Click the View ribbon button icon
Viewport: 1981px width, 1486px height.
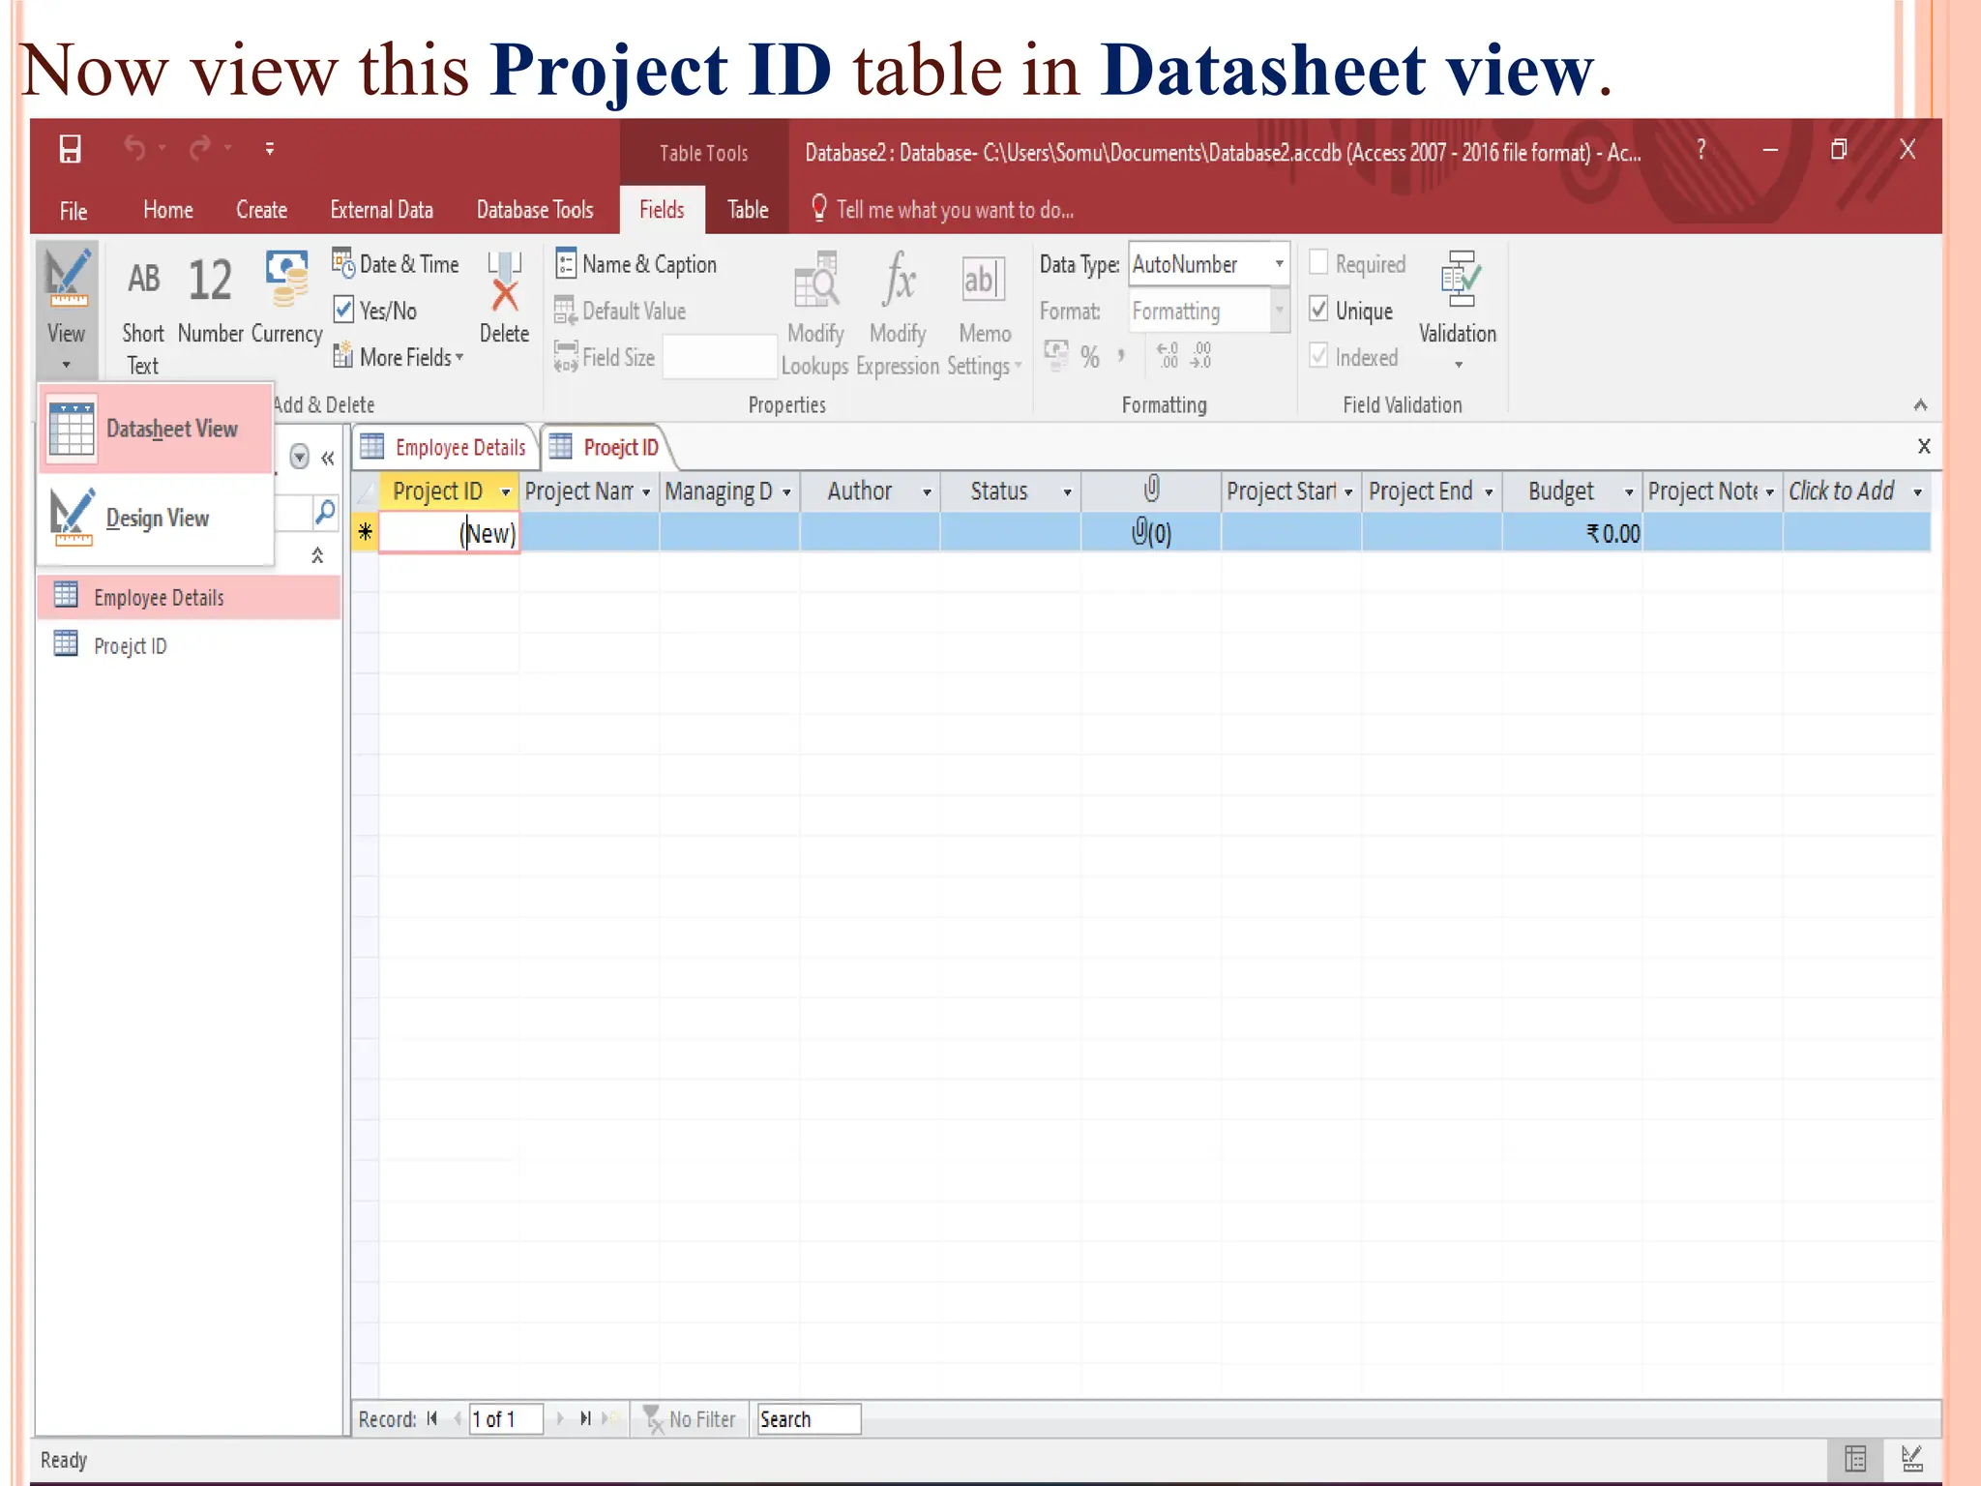[67, 280]
